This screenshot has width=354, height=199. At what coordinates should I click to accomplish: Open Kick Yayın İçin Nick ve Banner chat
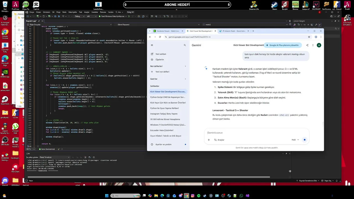[x=168, y=103]
